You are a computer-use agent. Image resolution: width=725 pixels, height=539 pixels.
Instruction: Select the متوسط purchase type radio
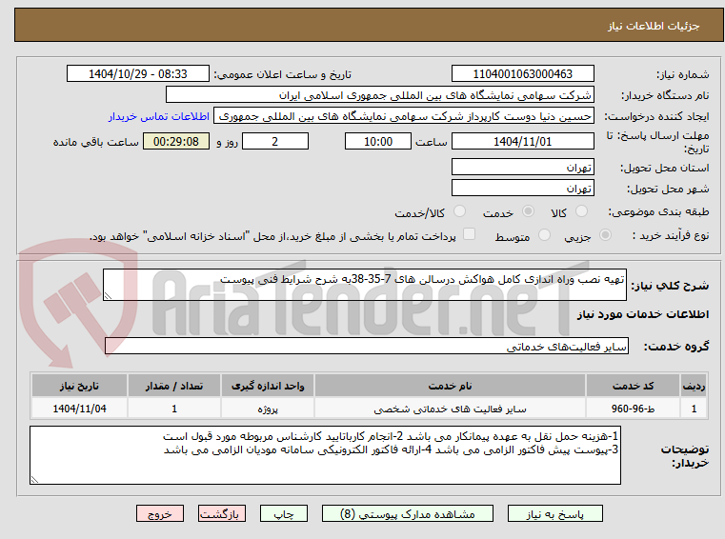545,235
